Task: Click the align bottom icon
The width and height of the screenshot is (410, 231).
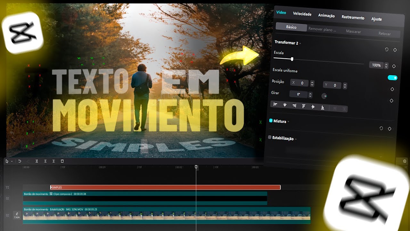Action: tap(323, 107)
